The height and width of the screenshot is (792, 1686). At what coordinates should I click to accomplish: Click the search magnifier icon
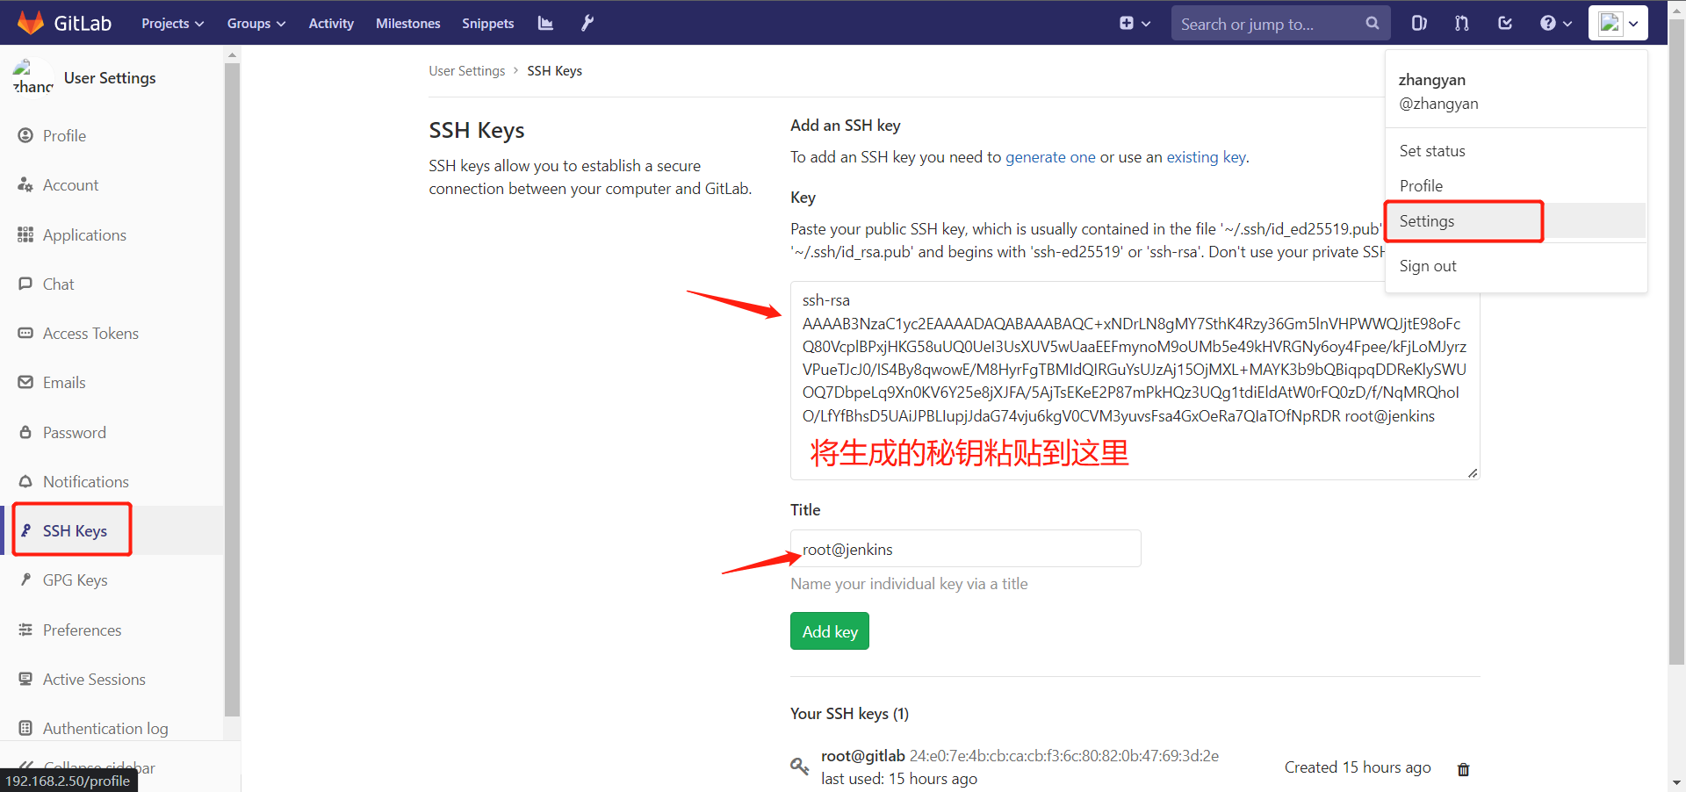pyautogui.click(x=1372, y=24)
